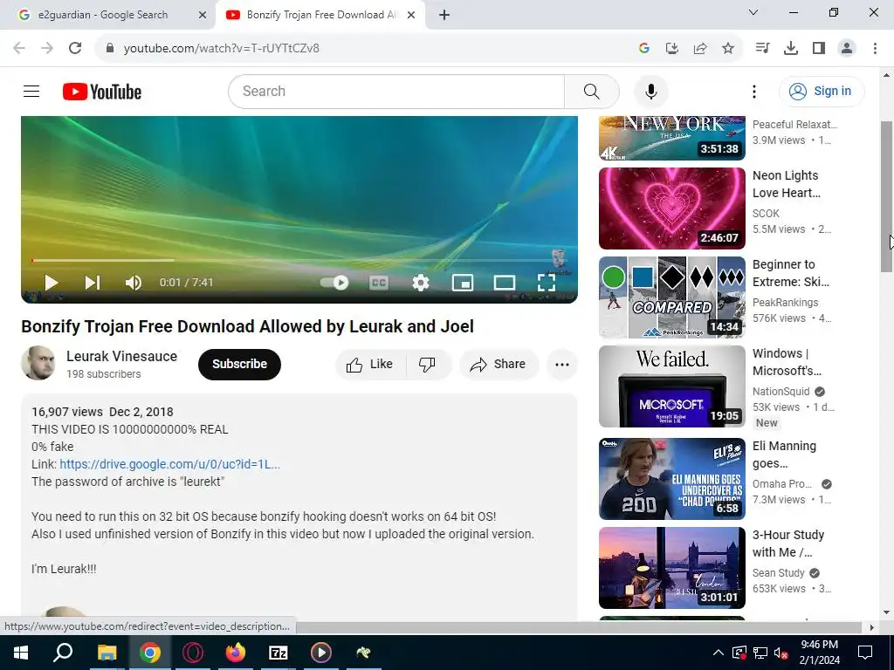Toggle theater mode

[504, 283]
